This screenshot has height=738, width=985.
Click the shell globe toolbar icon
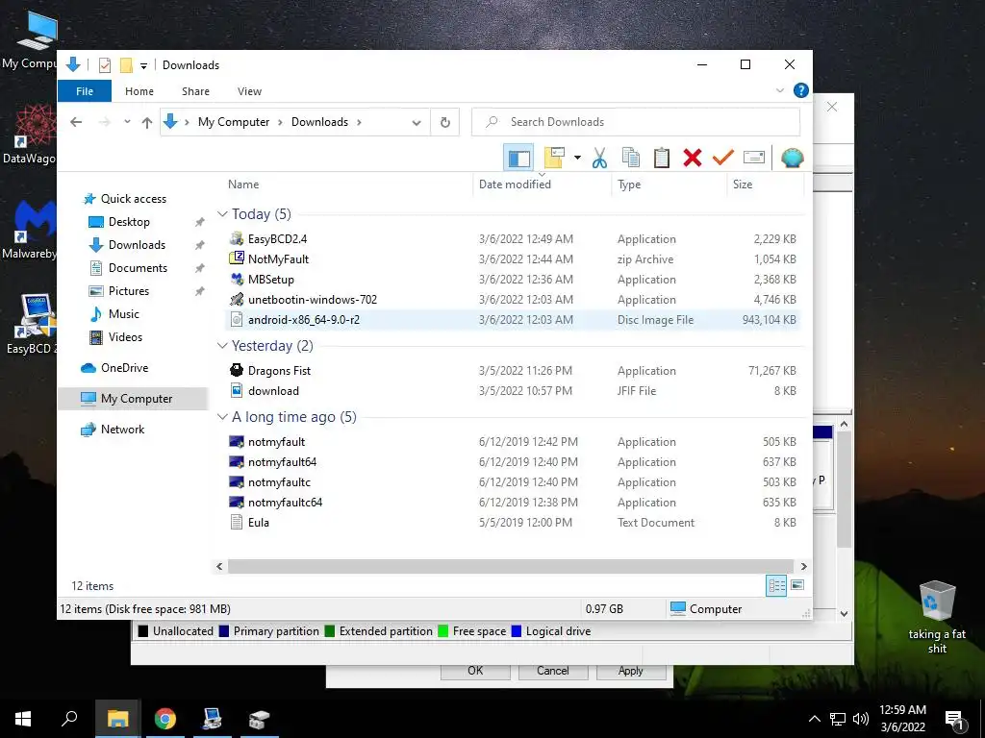(x=793, y=158)
